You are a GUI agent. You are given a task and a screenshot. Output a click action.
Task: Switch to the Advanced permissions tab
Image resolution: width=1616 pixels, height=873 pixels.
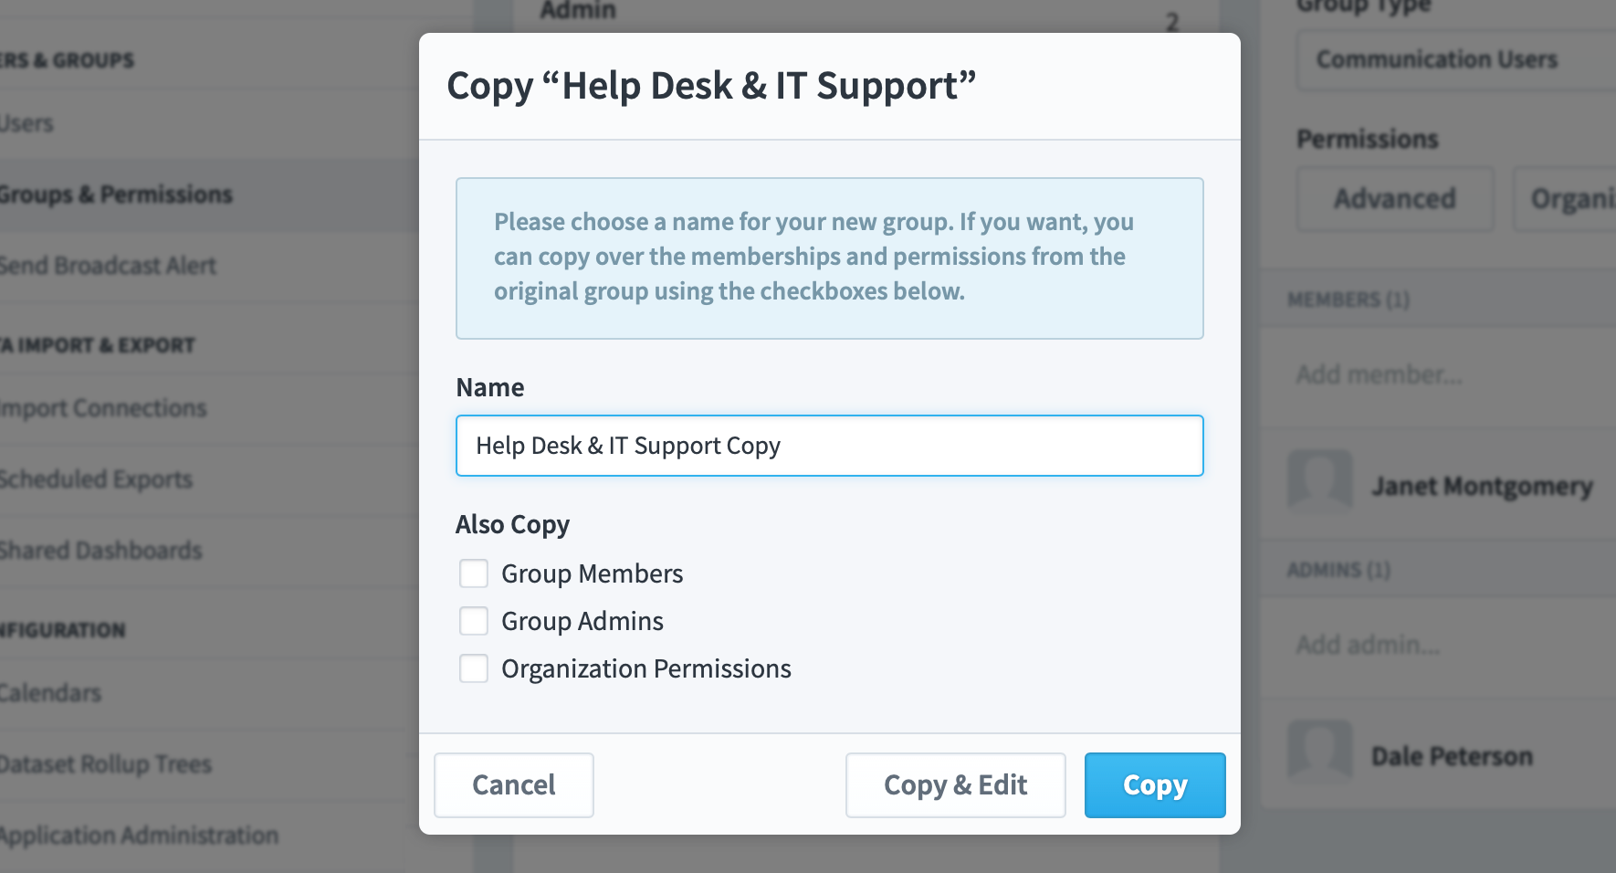point(1394,198)
